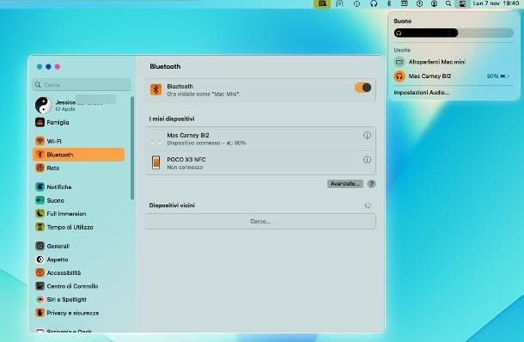
Task: Click the Time Machine clock menu bar icon
Action: 356,3
